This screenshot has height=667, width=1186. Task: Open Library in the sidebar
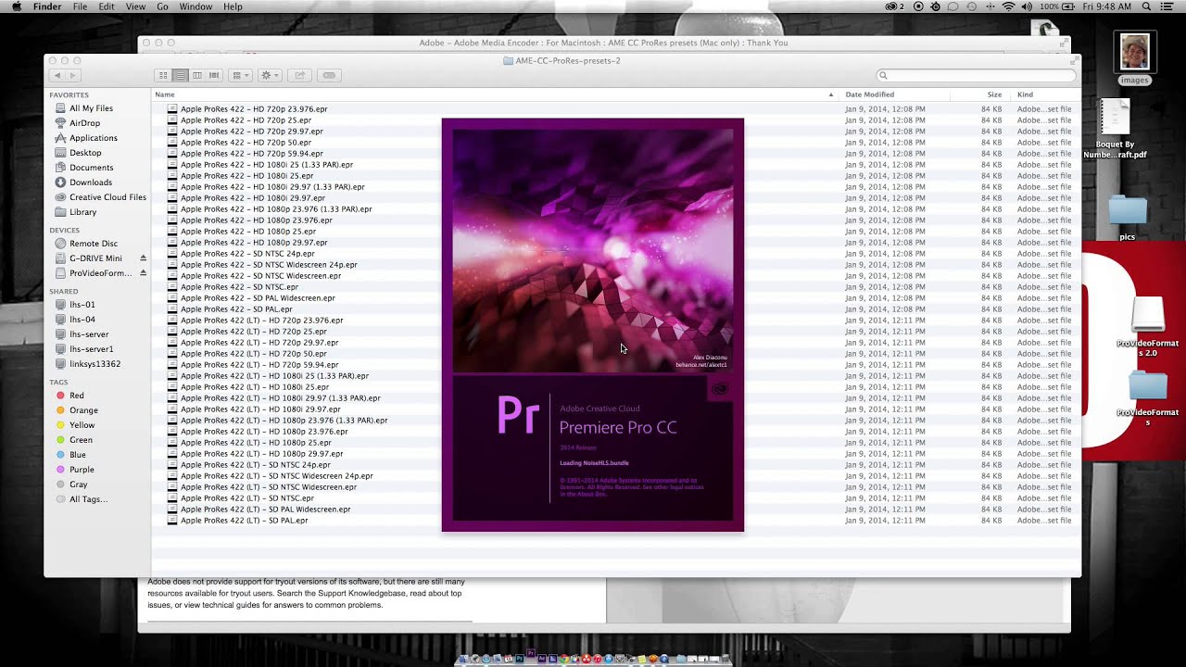[x=84, y=212]
